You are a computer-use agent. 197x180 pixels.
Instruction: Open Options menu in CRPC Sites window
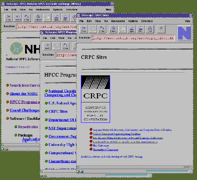point(133,21)
